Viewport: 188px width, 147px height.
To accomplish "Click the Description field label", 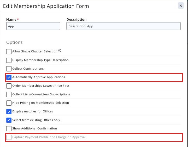I will point(77,19).
